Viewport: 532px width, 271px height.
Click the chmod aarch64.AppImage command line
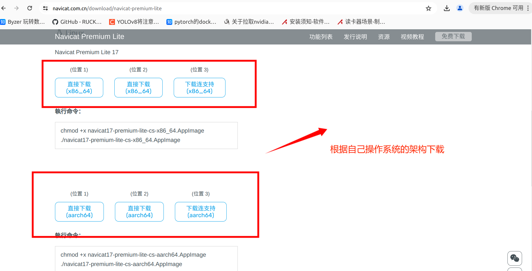(x=133, y=255)
